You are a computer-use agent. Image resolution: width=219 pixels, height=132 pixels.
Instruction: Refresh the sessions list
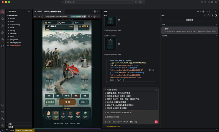pos(205,16)
